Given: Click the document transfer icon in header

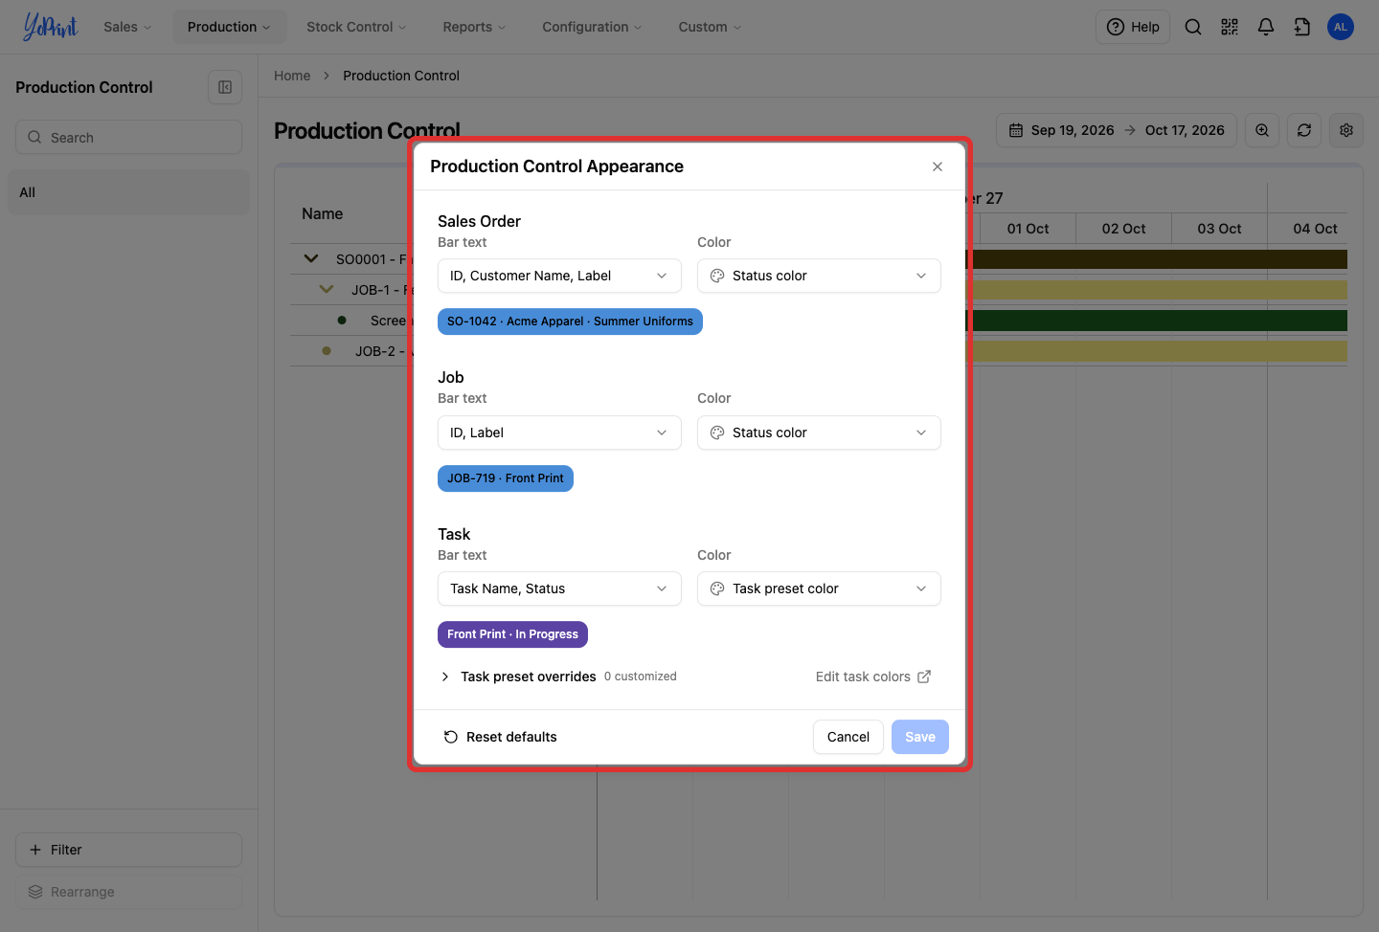Looking at the screenshot, I should [1302, 27].
